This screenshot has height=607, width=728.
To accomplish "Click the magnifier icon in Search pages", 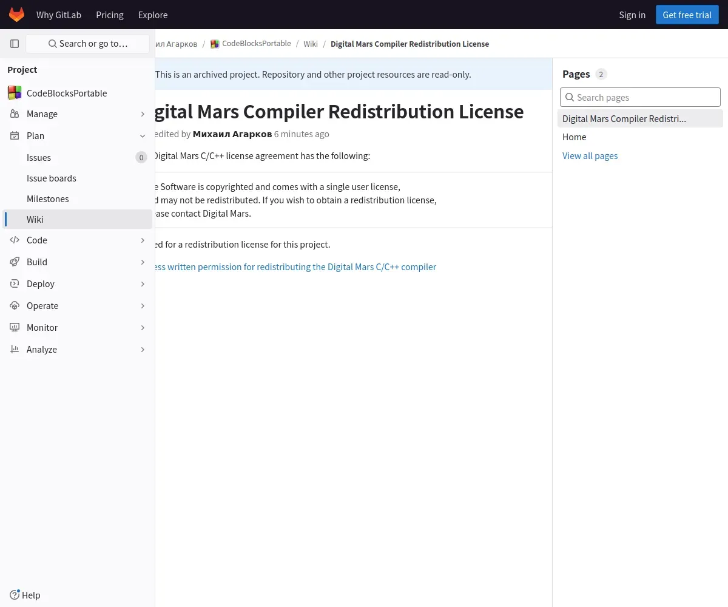I will point(570,97).
